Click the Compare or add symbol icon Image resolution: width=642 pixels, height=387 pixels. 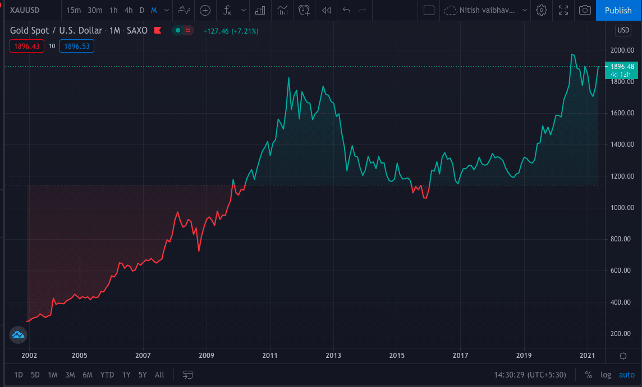[205, 10]
